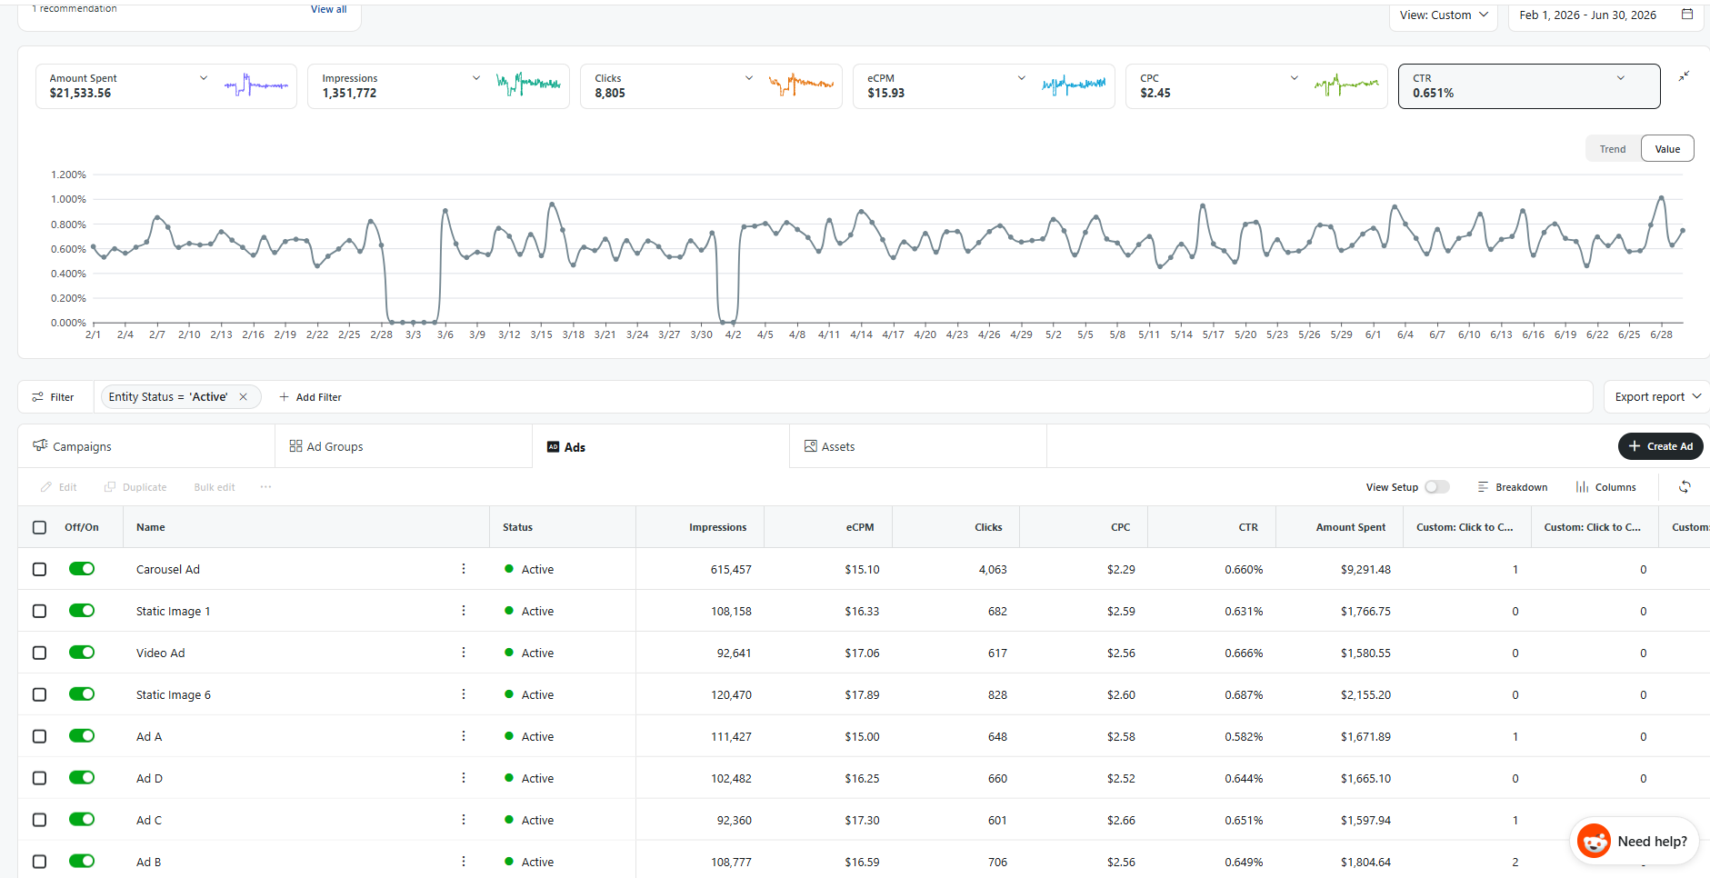Expand the CPC metric dropdown

click(x=1295, y=78)
